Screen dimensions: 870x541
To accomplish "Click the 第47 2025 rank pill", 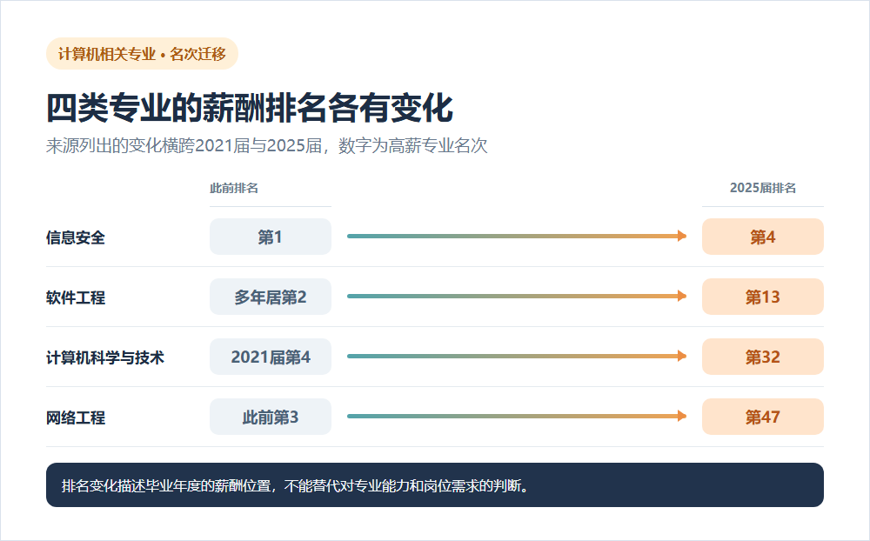I will click(763, 417).
